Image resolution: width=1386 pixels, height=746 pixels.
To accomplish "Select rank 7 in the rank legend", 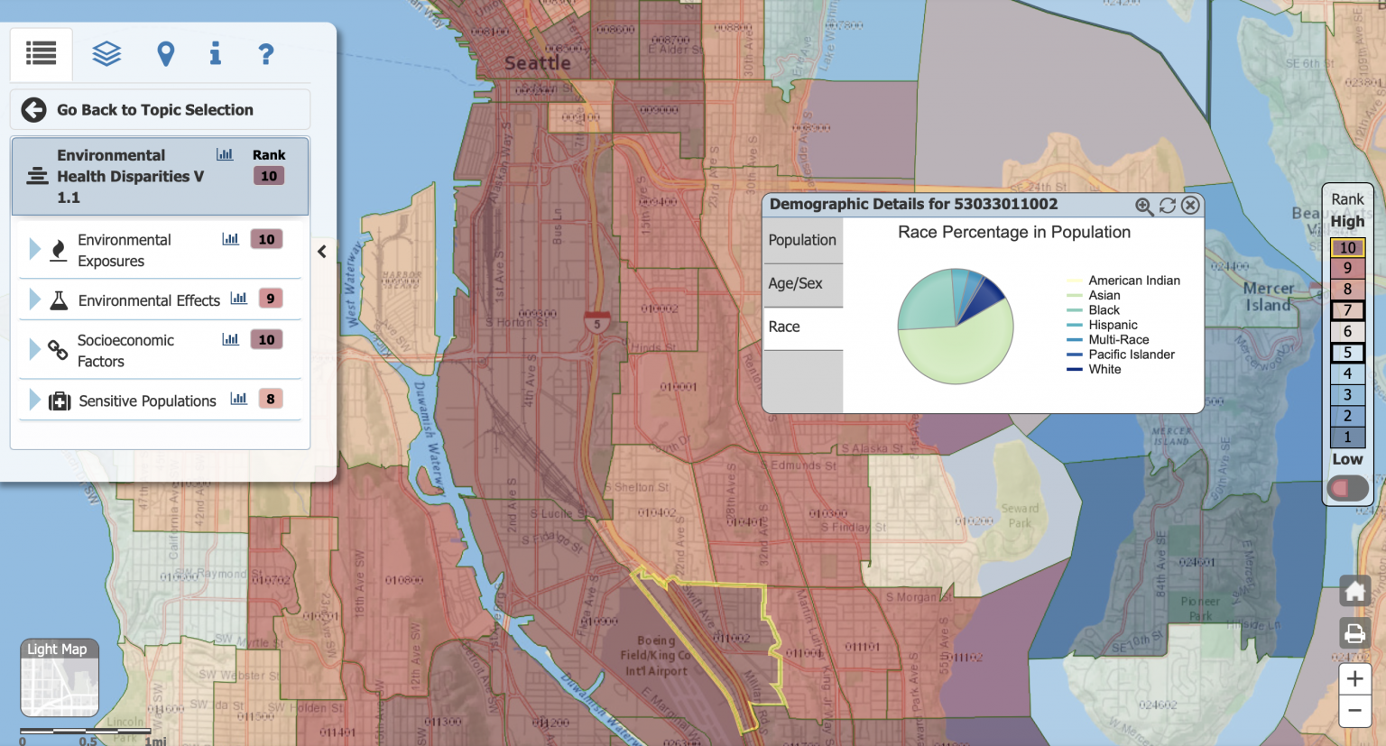I will (x=1347, y=310).
